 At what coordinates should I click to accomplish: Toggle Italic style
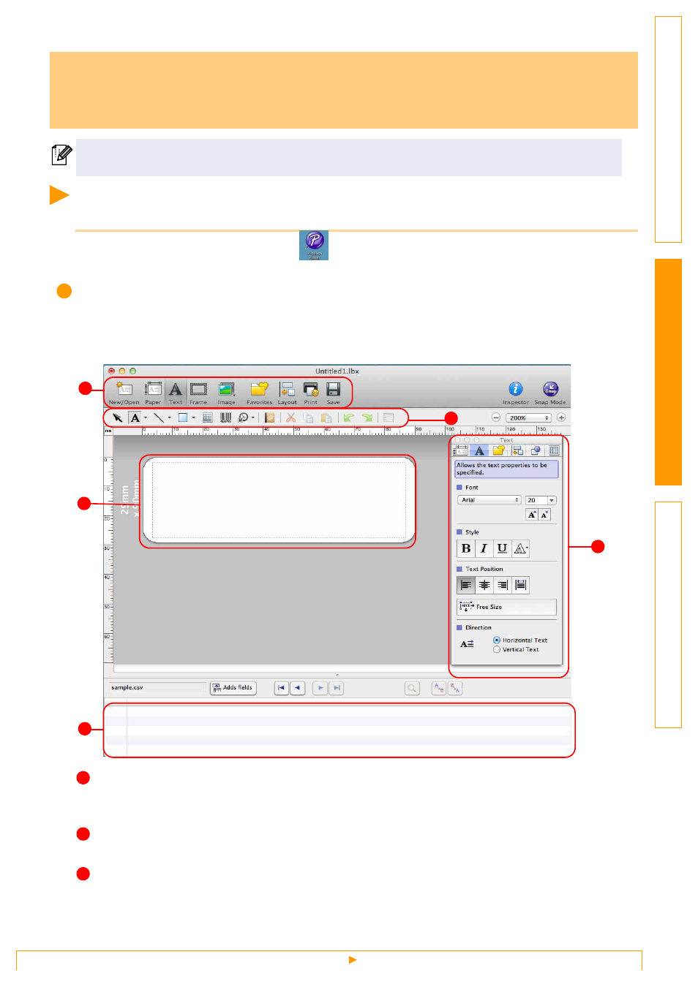tap(484, 548)
